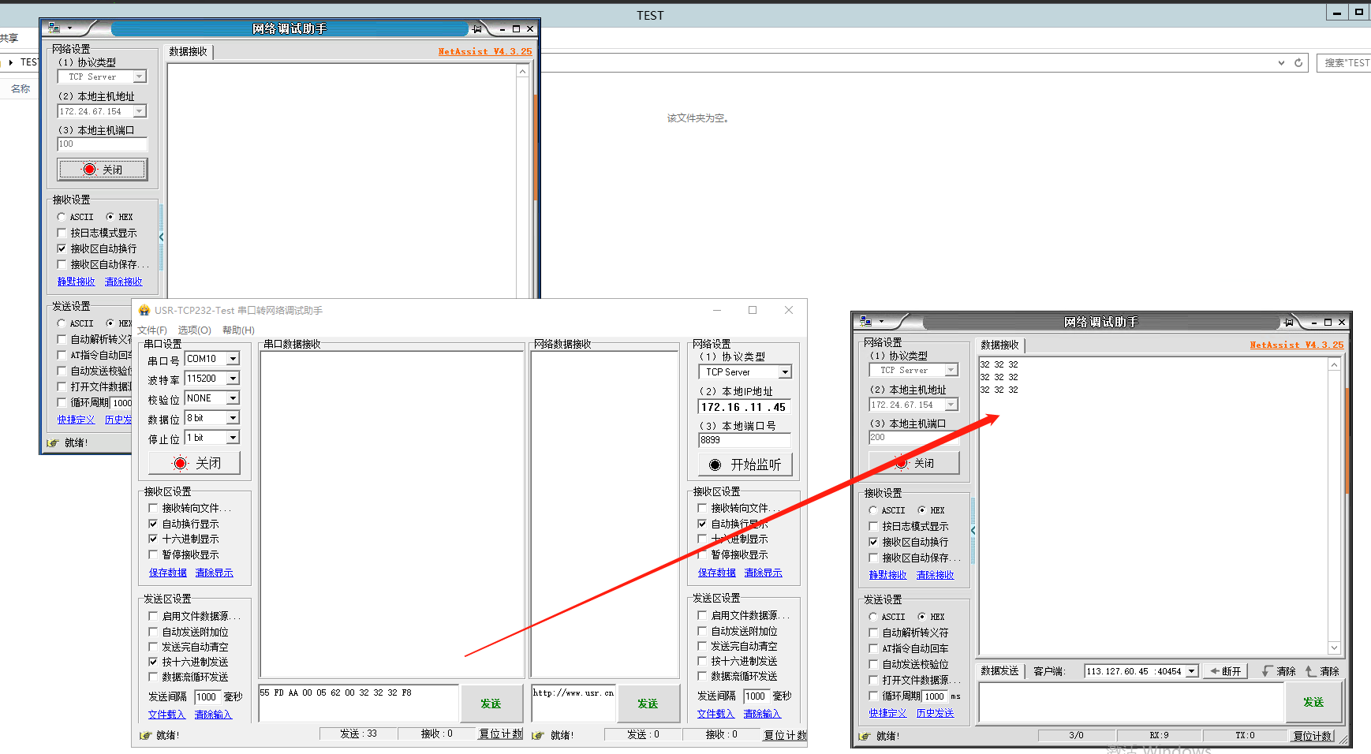This screenshot has height=754, width=1371.
Task: Click the pin icon in top-left NetAssist window
Action: point(476,28)
